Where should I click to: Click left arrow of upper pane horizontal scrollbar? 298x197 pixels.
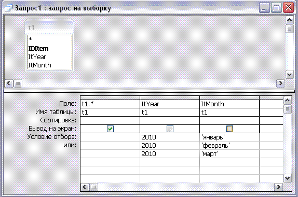pyautogui.click(x=9, y=83)
